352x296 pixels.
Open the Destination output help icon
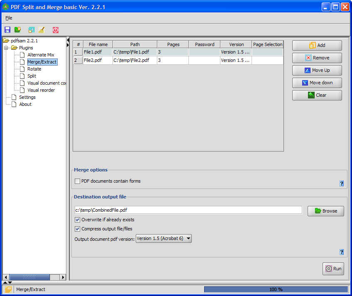[x=342, y=252]
